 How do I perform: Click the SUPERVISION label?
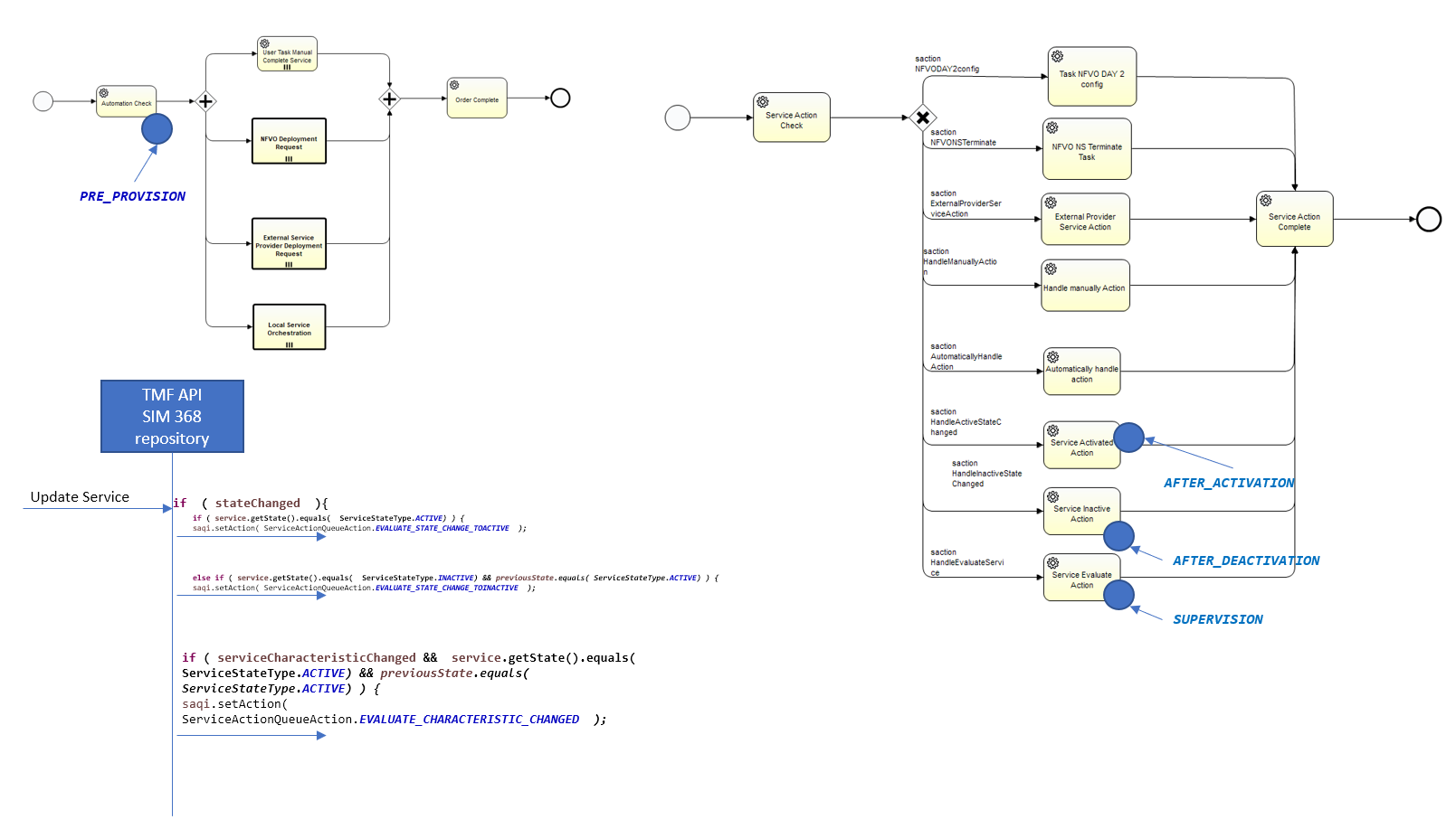tap(1217, 619)
